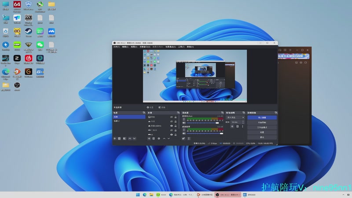Open the mixer three-dot options menu
Viewport: 352px width, 198px height.
tap(189, 139)
